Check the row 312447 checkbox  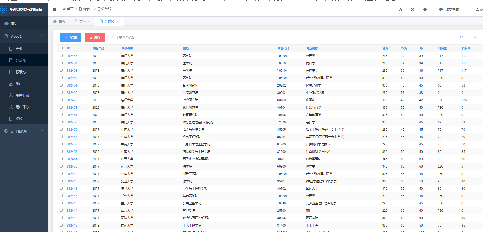61,188
